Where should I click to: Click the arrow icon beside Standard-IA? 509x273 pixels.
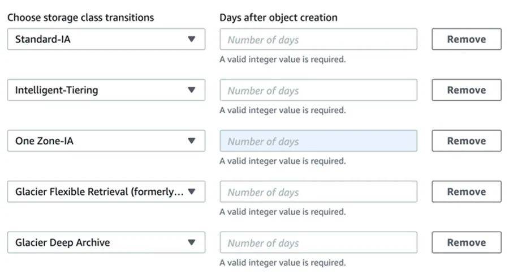192,39
